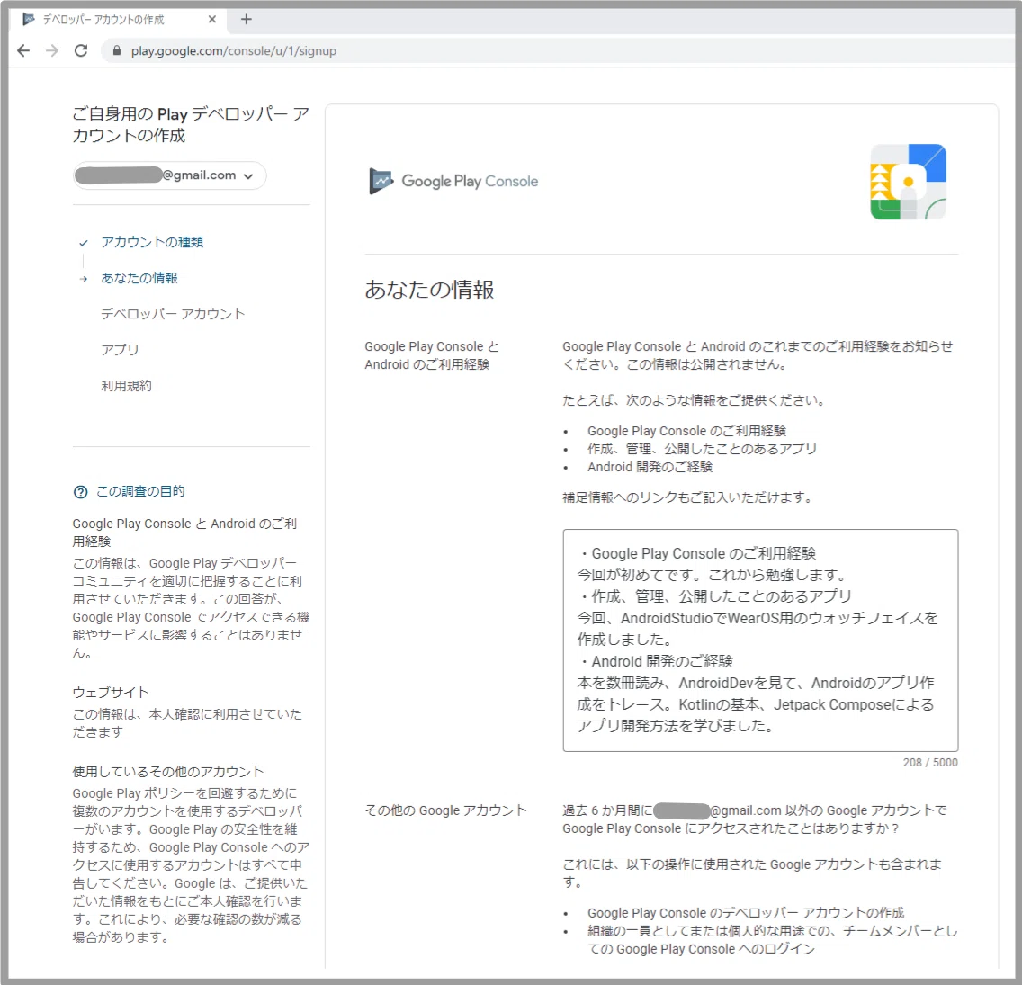Click inside the experience description text box
The width and height of the screenshot is (1022, 985).
(760, 640)
